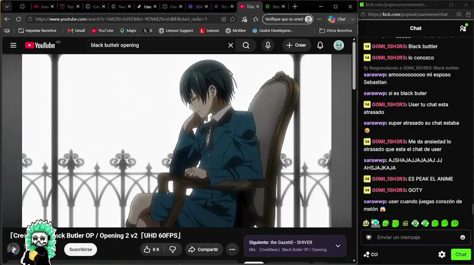
Task: Open the YouTube guide hamburger menu
Action: (13, 45)
